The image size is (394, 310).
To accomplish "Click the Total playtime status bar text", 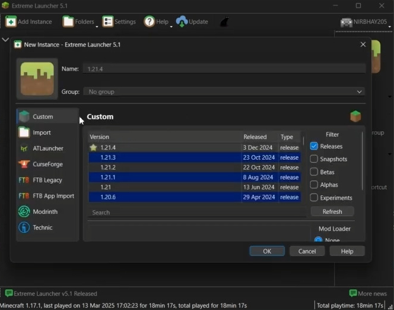I will [349, 305].
